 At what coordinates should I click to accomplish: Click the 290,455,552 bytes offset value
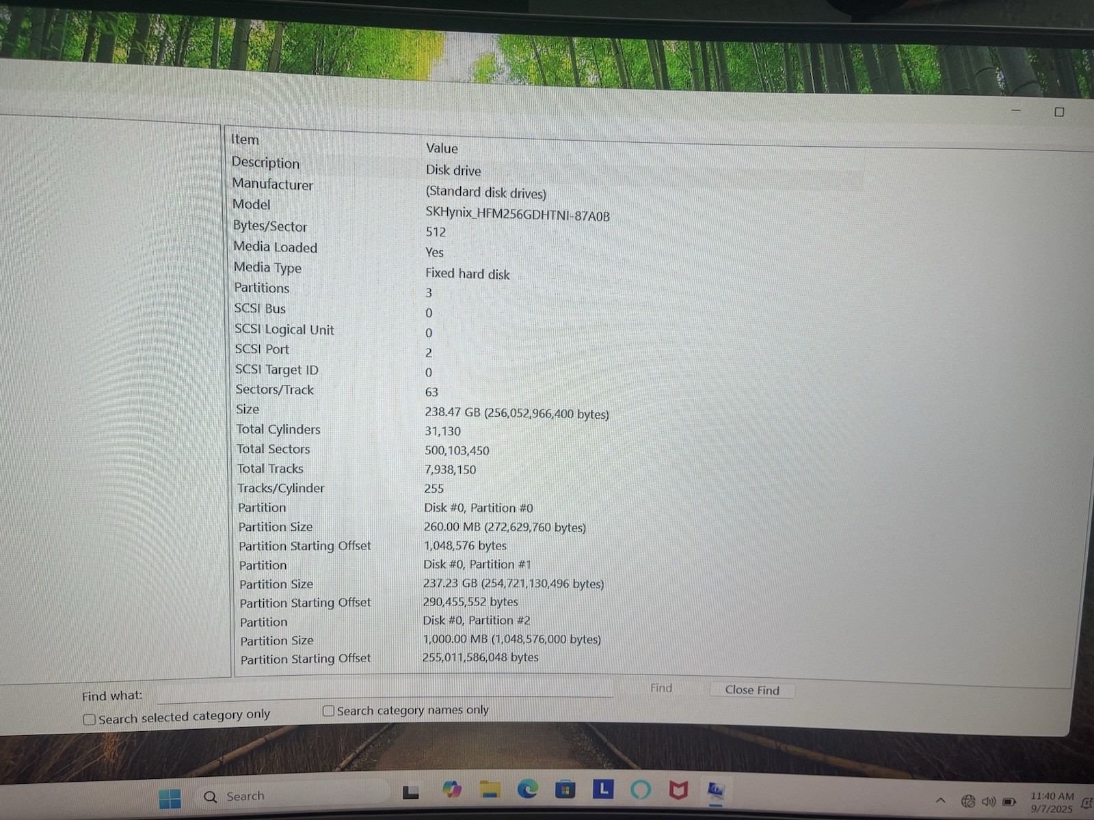(470, 602)
